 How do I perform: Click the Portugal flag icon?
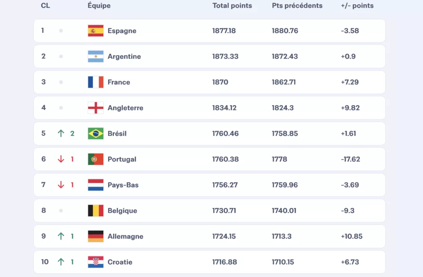(95, 159)
